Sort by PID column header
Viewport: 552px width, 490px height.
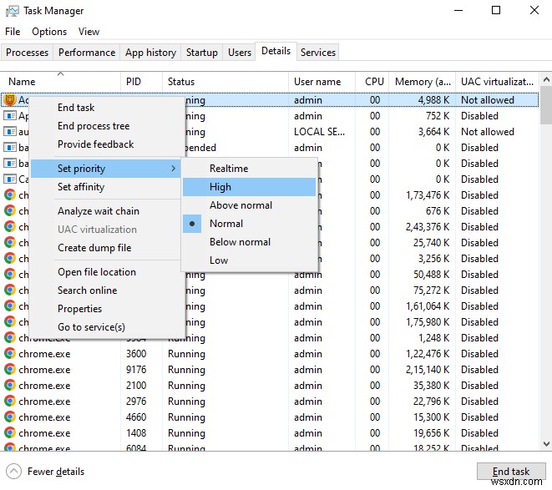pos(141,82)
